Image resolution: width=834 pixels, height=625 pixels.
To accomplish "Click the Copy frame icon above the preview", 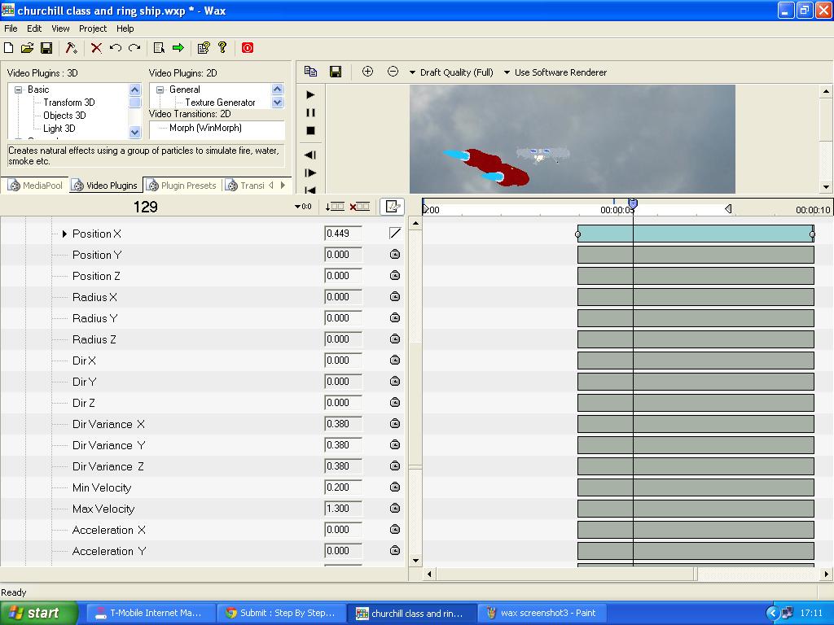I will pyautogui.click(x=310, y=72).
